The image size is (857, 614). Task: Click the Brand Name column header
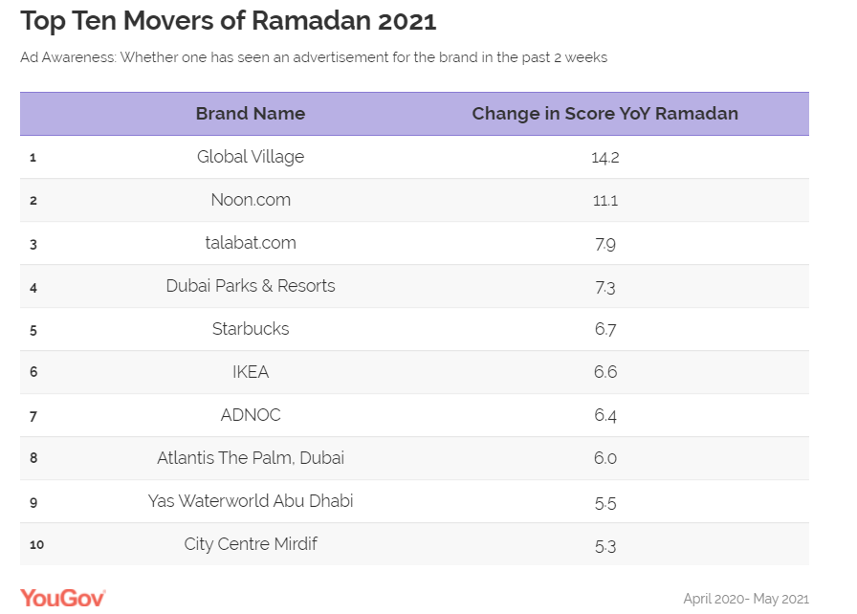tap(251, 114)
